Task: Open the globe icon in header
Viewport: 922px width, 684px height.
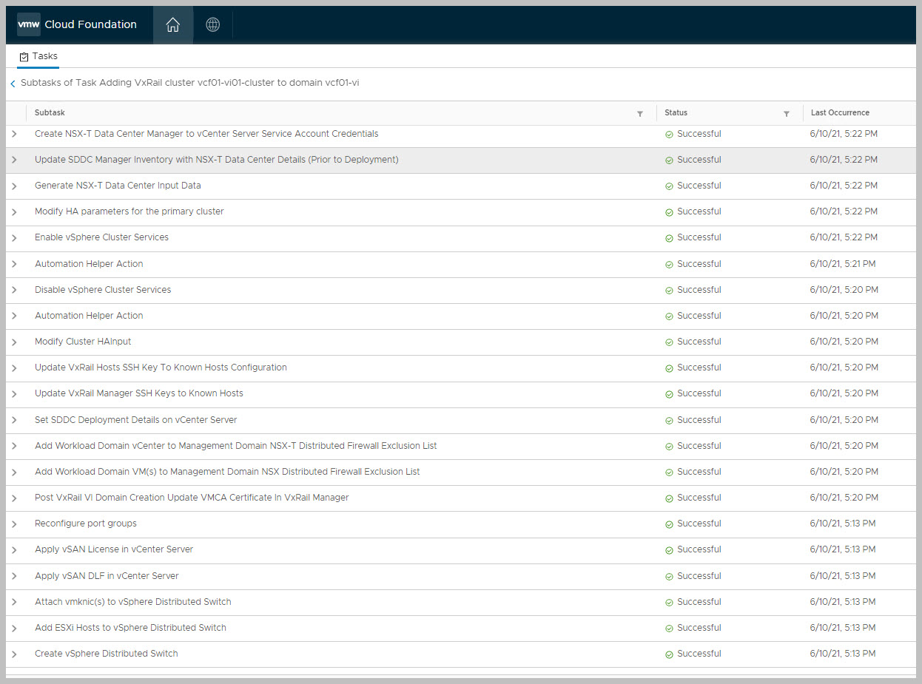Action: tap(212, 25)
